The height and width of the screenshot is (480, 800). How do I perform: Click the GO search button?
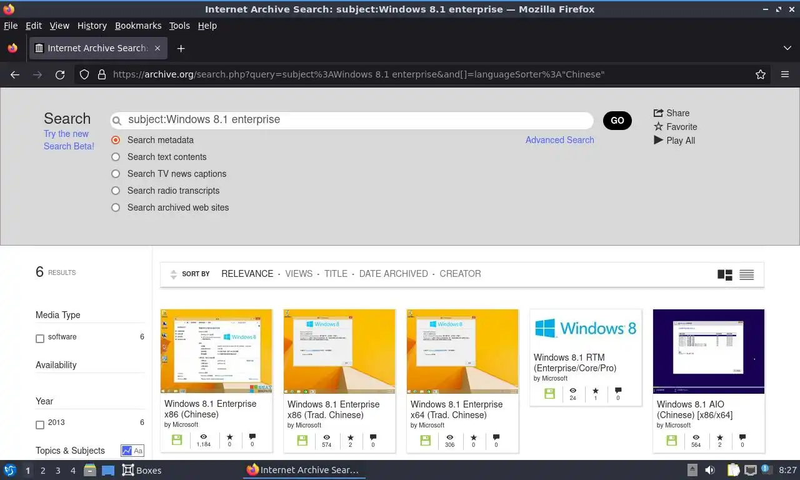(x=617, y=121)
